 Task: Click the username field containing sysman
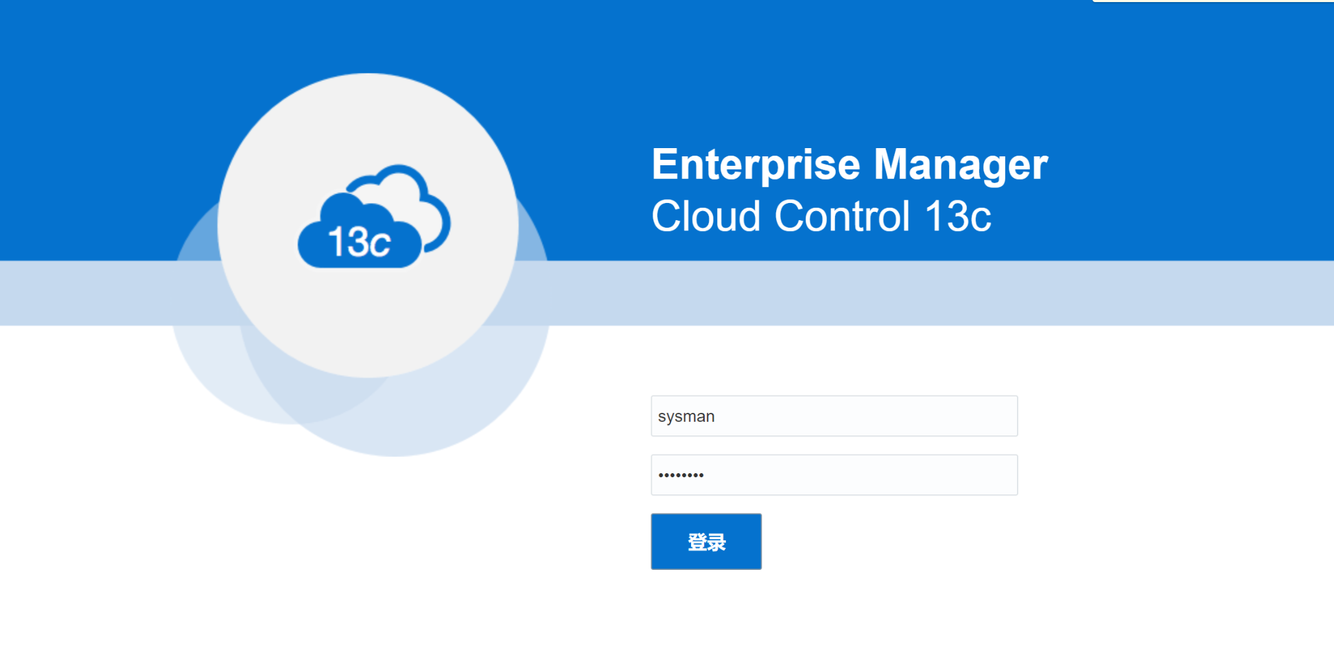tap(834, 416)
